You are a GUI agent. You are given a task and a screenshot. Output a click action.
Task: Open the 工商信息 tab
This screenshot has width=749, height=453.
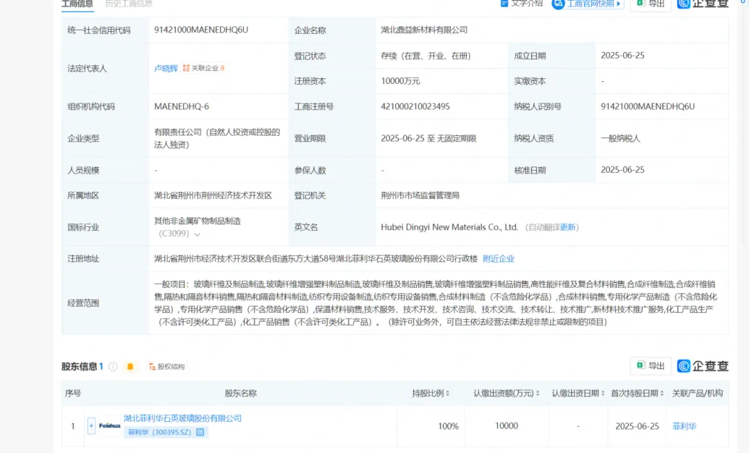[x=78, y=4]
